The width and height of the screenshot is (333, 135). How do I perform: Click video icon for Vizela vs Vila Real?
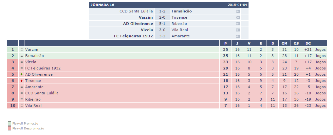(x=238, y=30)
